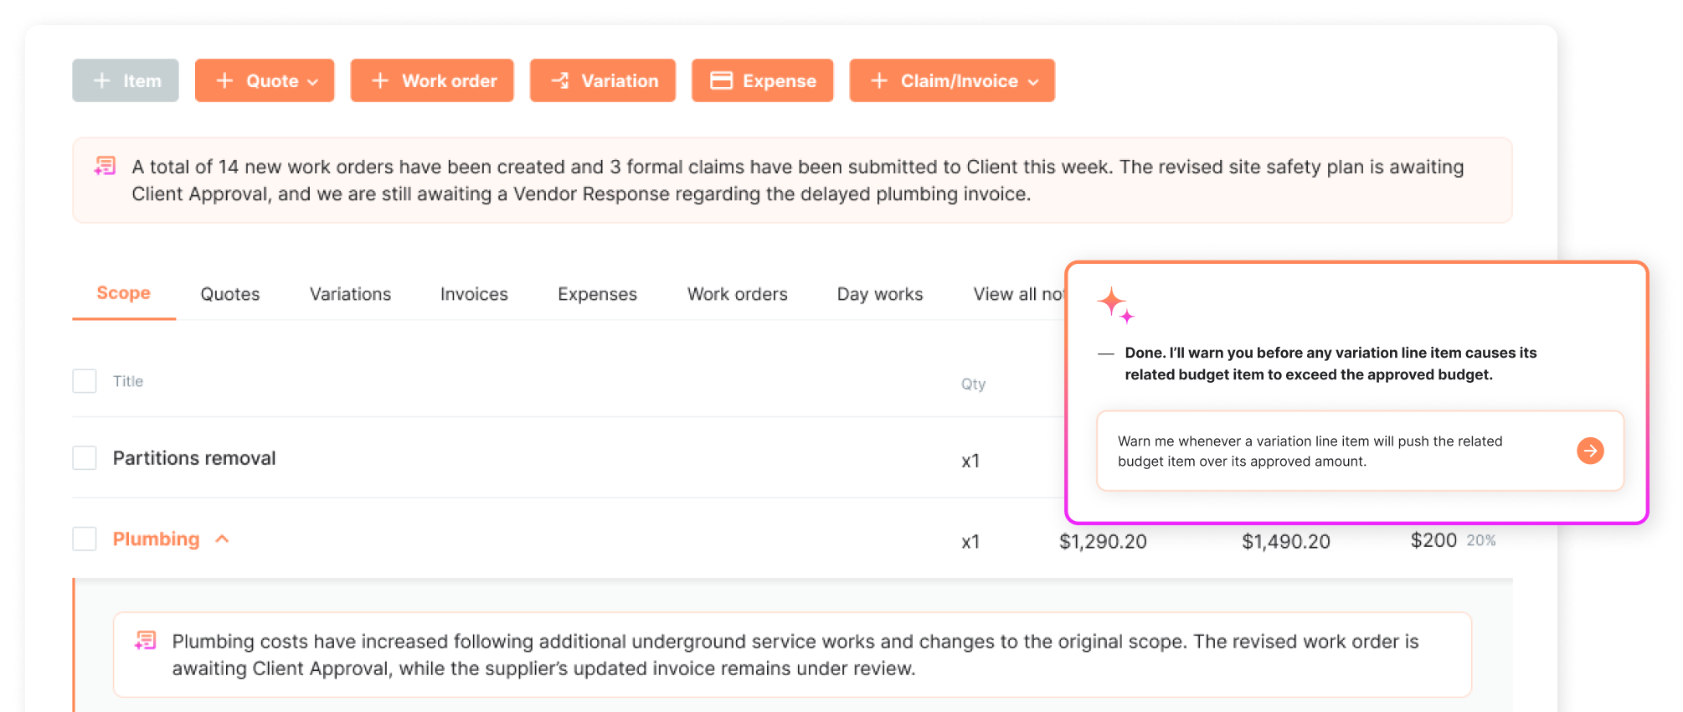
Task: Click the $200 variance value
Action: [1433, 540]
